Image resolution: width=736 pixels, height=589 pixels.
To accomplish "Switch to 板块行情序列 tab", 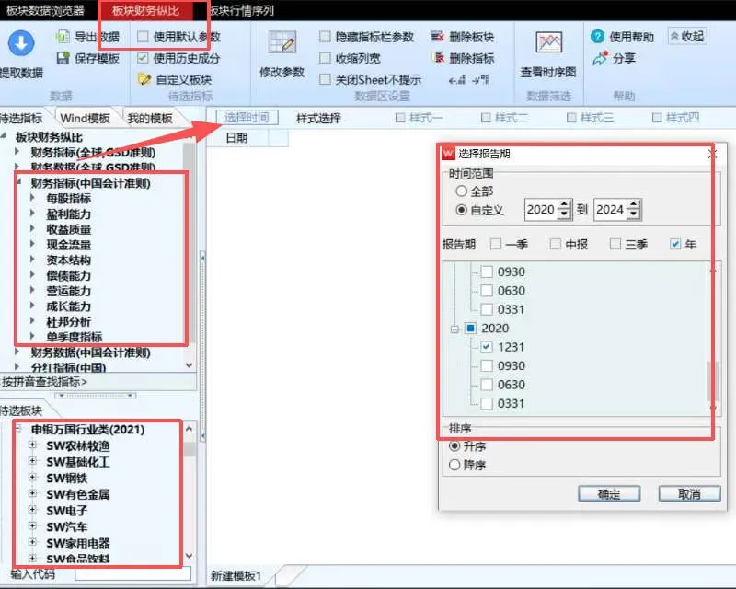I will 241,10.
